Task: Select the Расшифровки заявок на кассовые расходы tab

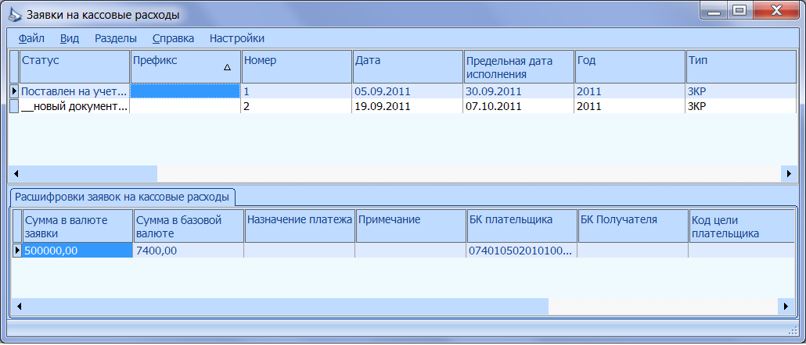Action: (x=122, y=197)
